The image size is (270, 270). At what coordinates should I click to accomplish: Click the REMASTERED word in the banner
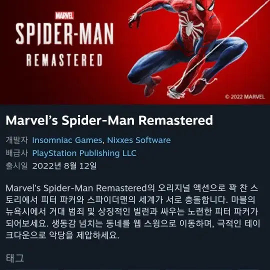coord(64,60)
